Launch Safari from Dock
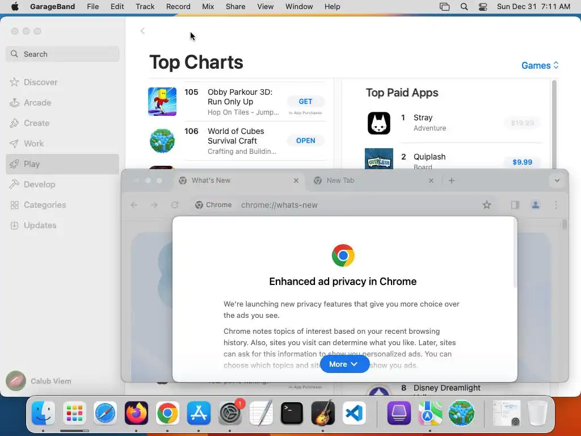Viewport: 581px width, 436px height. point(105,413)
